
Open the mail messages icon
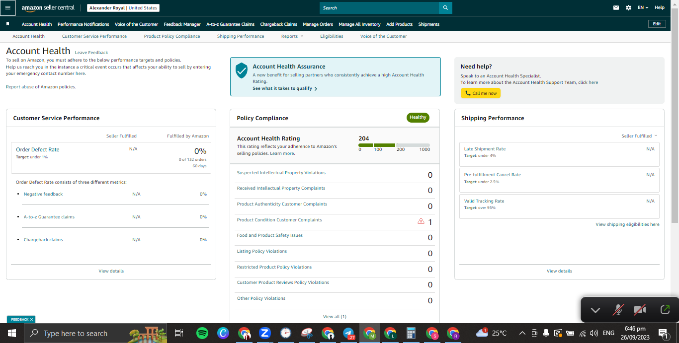point(616,8)
